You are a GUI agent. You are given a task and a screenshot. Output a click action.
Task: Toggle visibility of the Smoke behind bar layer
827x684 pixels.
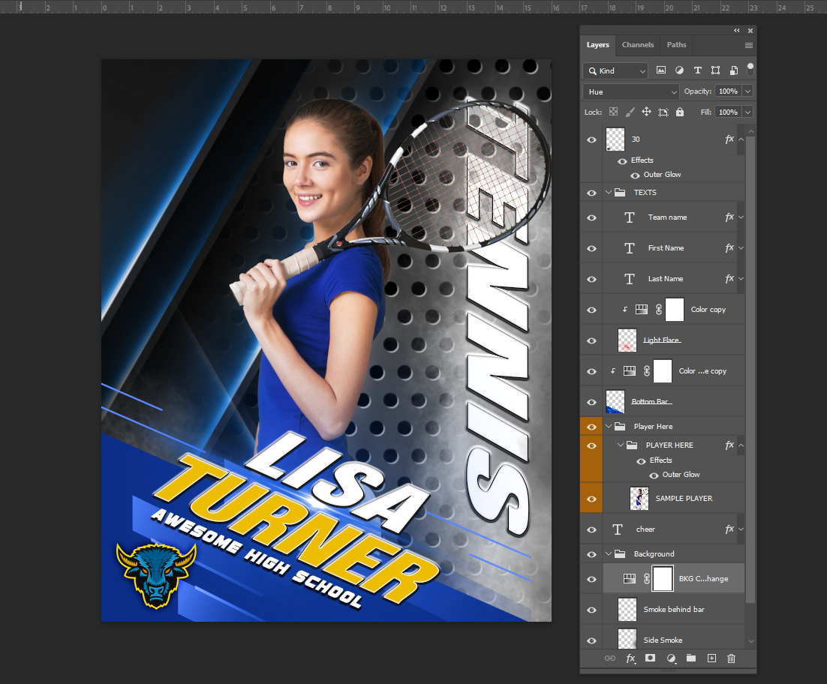(591, 609)
